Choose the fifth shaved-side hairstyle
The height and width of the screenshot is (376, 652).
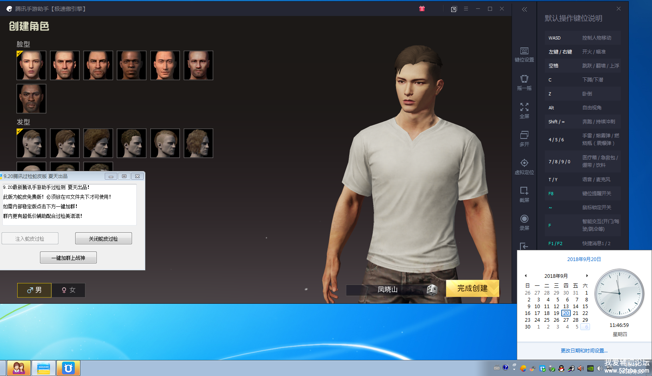click(x=165, y=143)
